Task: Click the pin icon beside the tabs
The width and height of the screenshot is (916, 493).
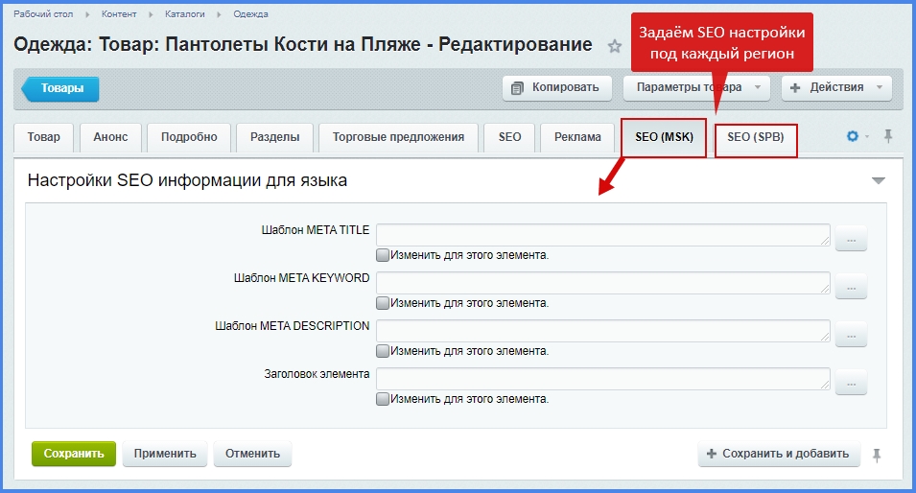Action: coord(888,137)
